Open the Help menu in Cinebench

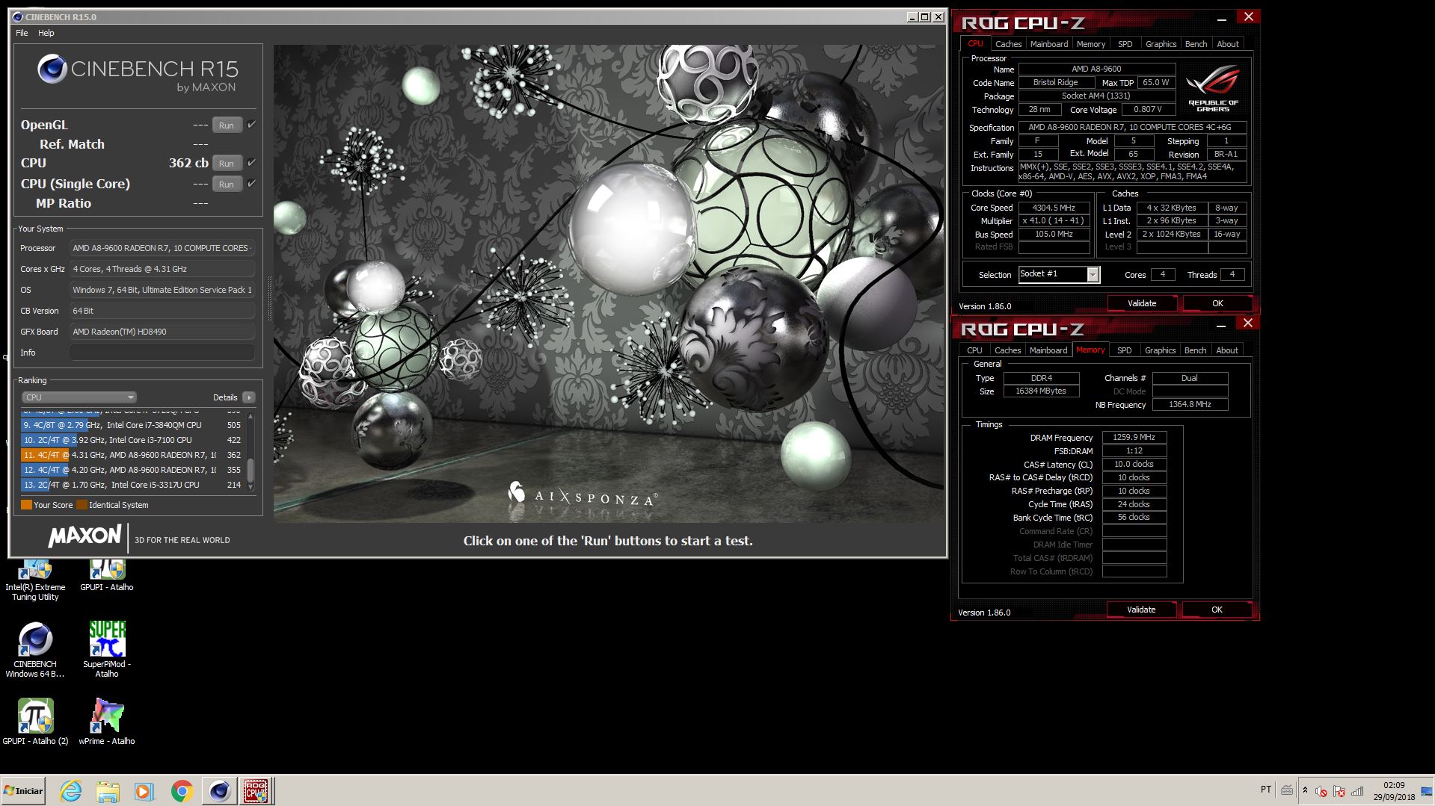click(x=46, y=33)
